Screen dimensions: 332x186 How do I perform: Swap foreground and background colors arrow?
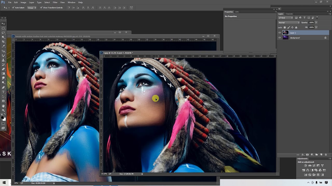click(5, 114)
